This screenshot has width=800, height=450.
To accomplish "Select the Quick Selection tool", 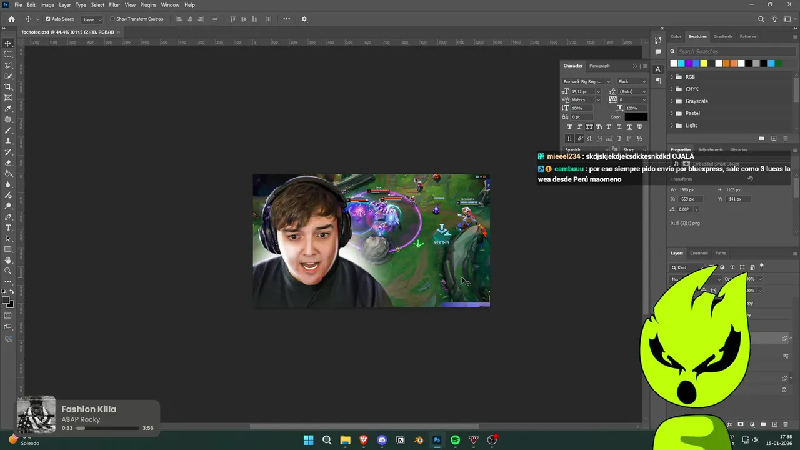I will click(8, 76).
